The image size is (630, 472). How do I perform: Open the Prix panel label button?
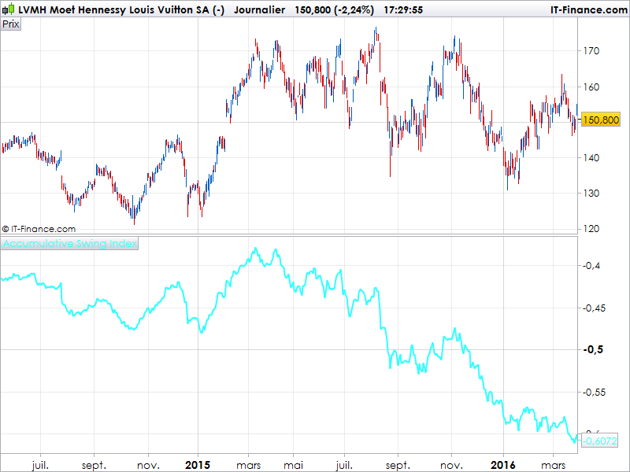coord(10,24)
